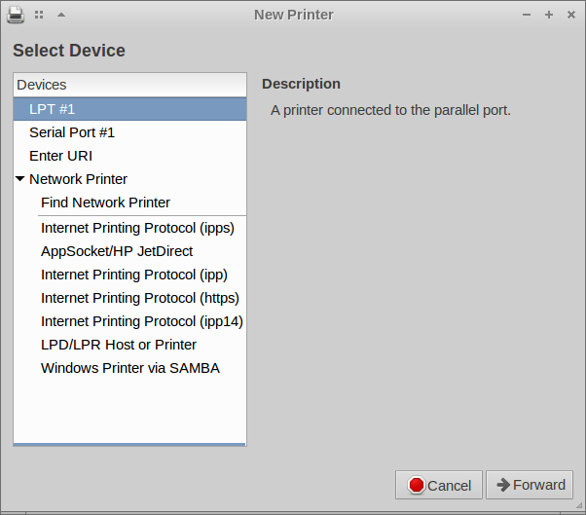The width and height of the screenshot is (586, 515).
Task: Select Serial Port #1 device
Action: [x=72, y=132]
